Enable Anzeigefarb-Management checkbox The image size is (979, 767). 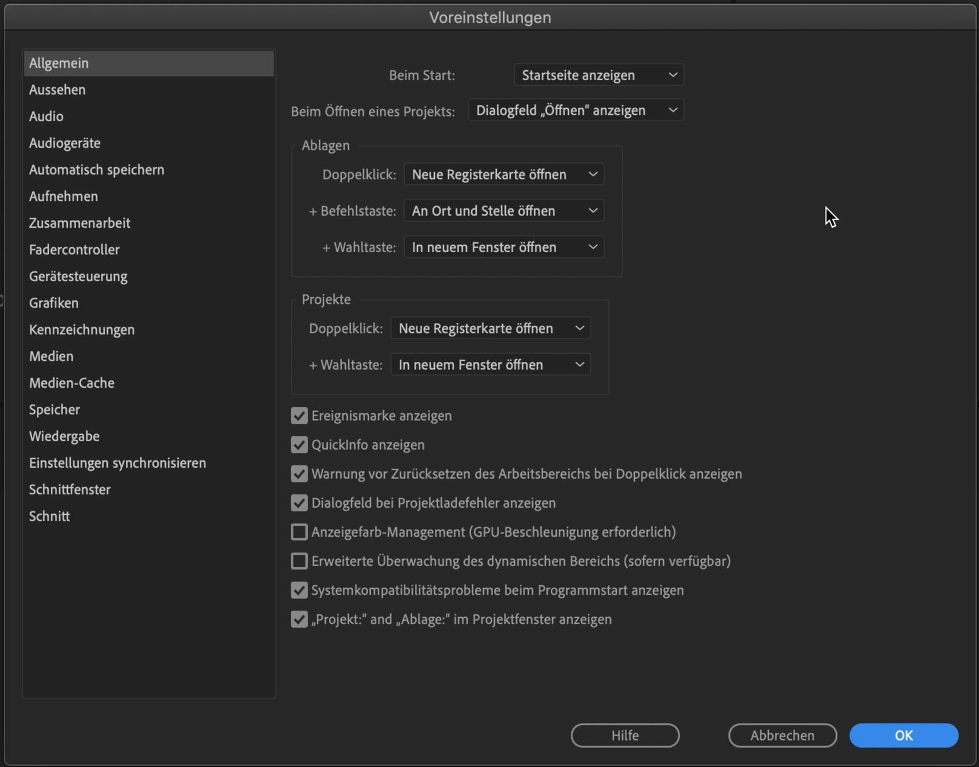[x=299, y=532]
